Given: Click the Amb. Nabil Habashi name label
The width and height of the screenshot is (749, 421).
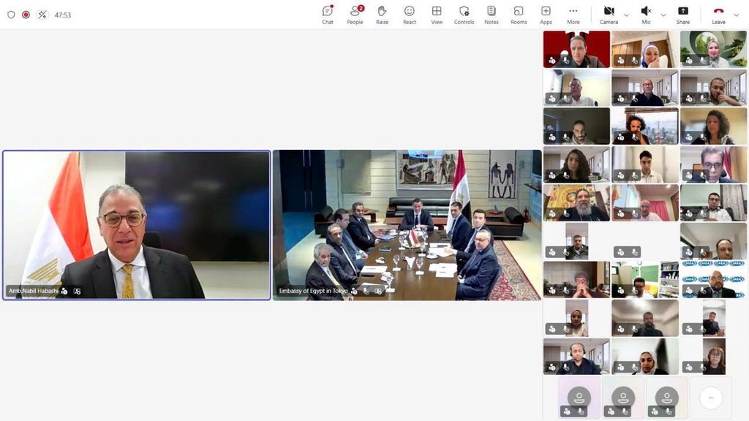Looking at the screenshot, I should tap(34, 291).
